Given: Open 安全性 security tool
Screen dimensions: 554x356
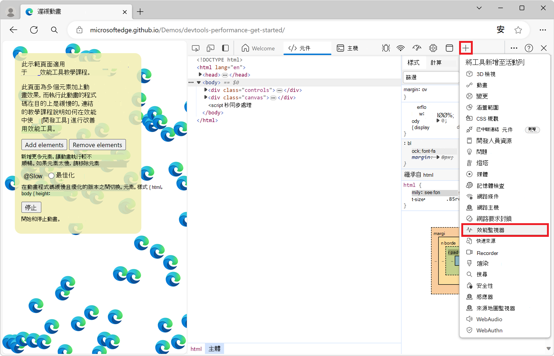Looking at the screenshot, I should [x=505, y=286].
